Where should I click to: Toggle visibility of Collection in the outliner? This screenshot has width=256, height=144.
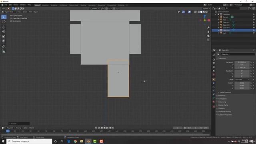pyautogui.click(x=254, y=14)
